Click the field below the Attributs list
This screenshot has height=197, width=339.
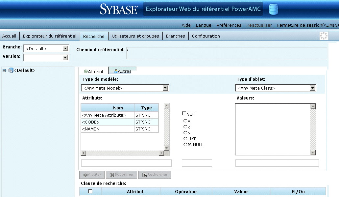tap(126, 163)
